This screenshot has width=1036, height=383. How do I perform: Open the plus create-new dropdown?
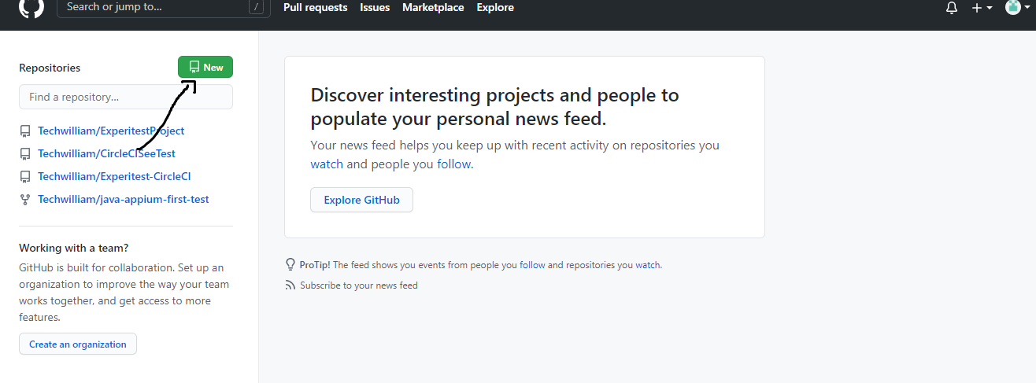coord(982,8)
